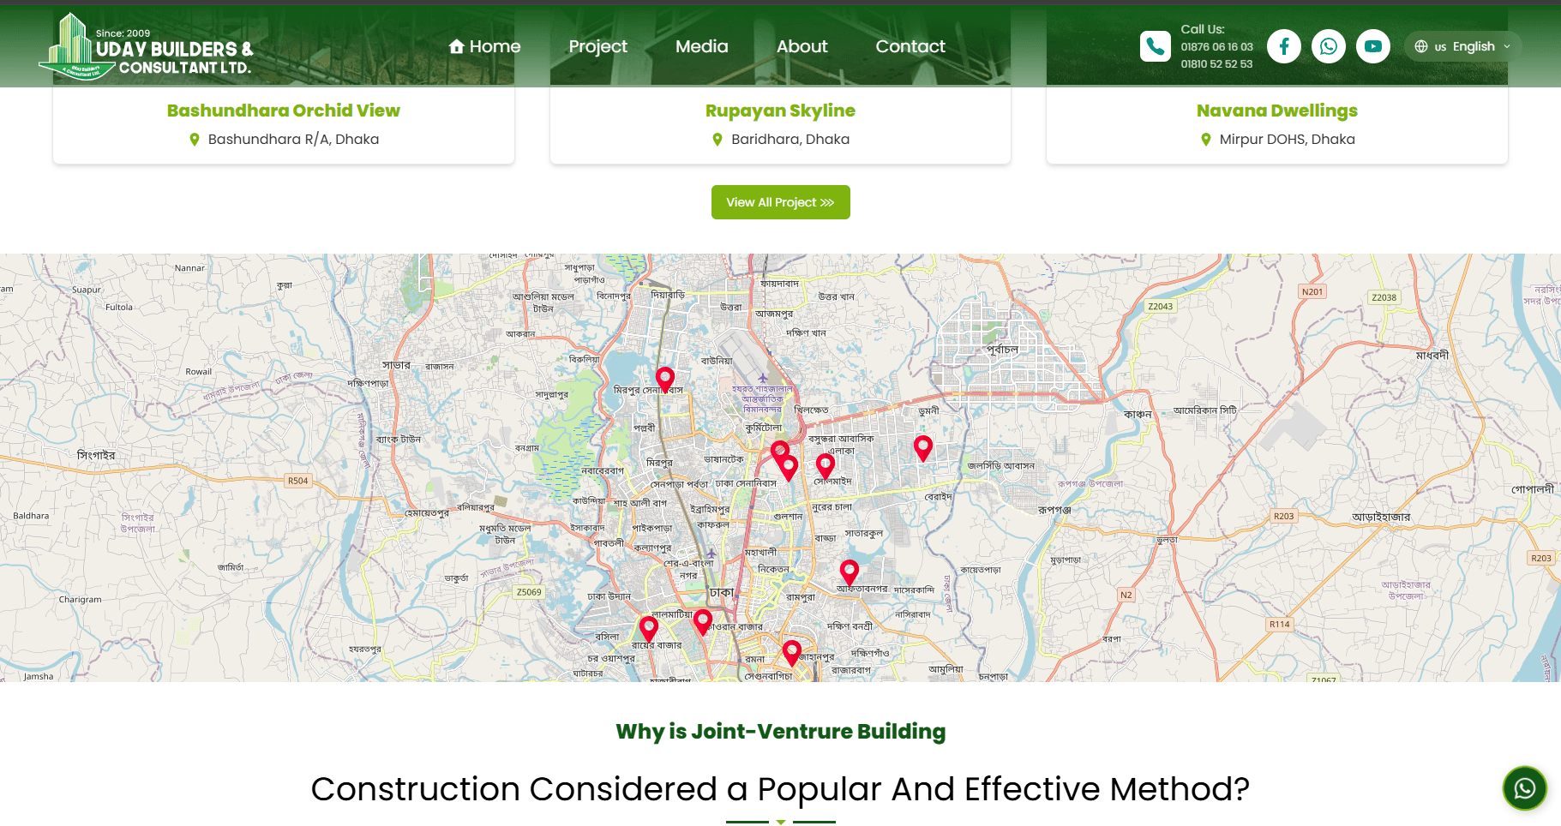Select the map pin near Aftabnagar

(849, 572)
